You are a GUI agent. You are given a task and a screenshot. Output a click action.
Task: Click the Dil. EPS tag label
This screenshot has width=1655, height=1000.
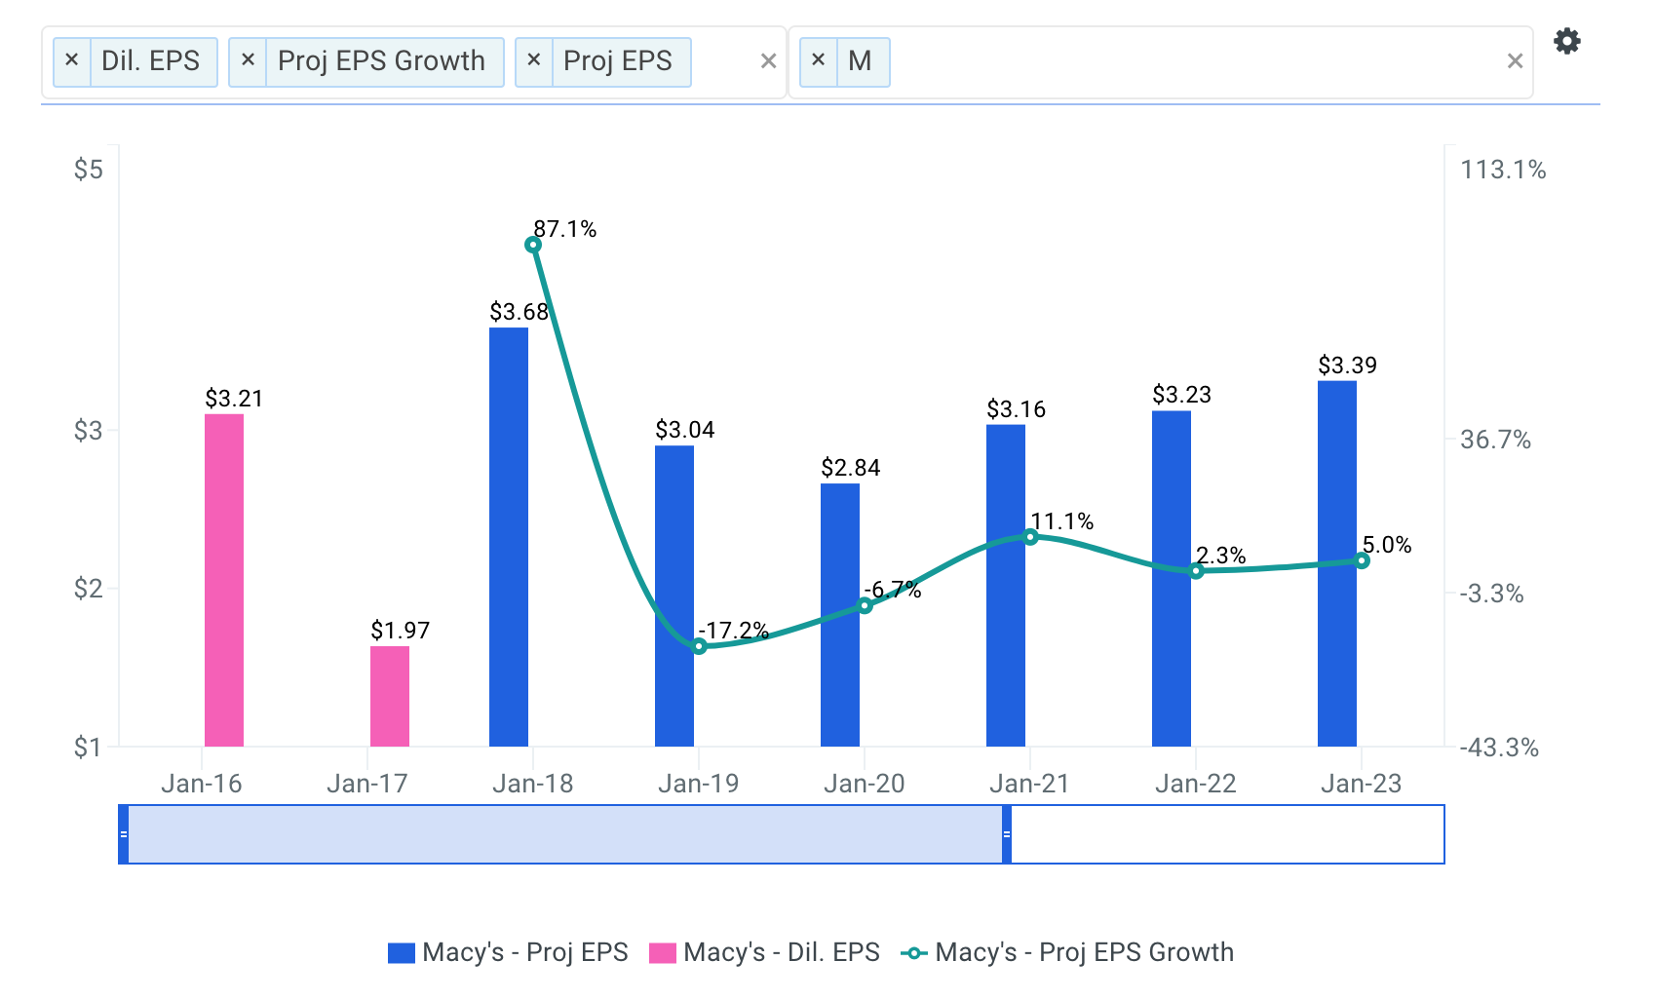coord(151,60)
